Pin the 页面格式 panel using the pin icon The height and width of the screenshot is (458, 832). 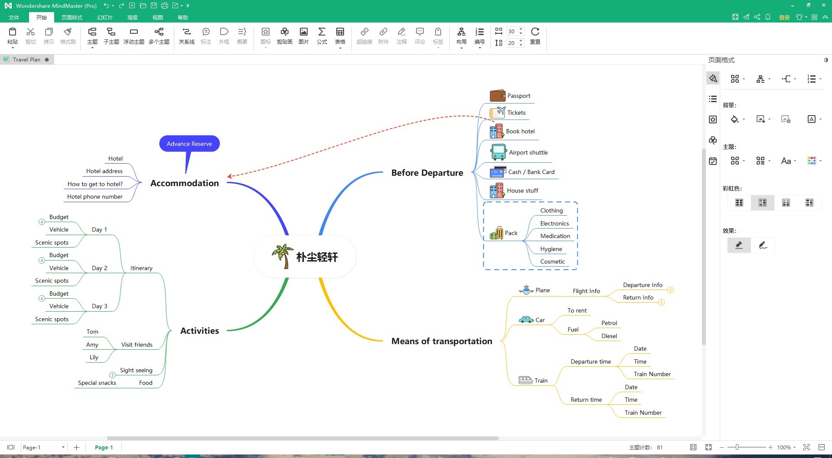(827, 60)
